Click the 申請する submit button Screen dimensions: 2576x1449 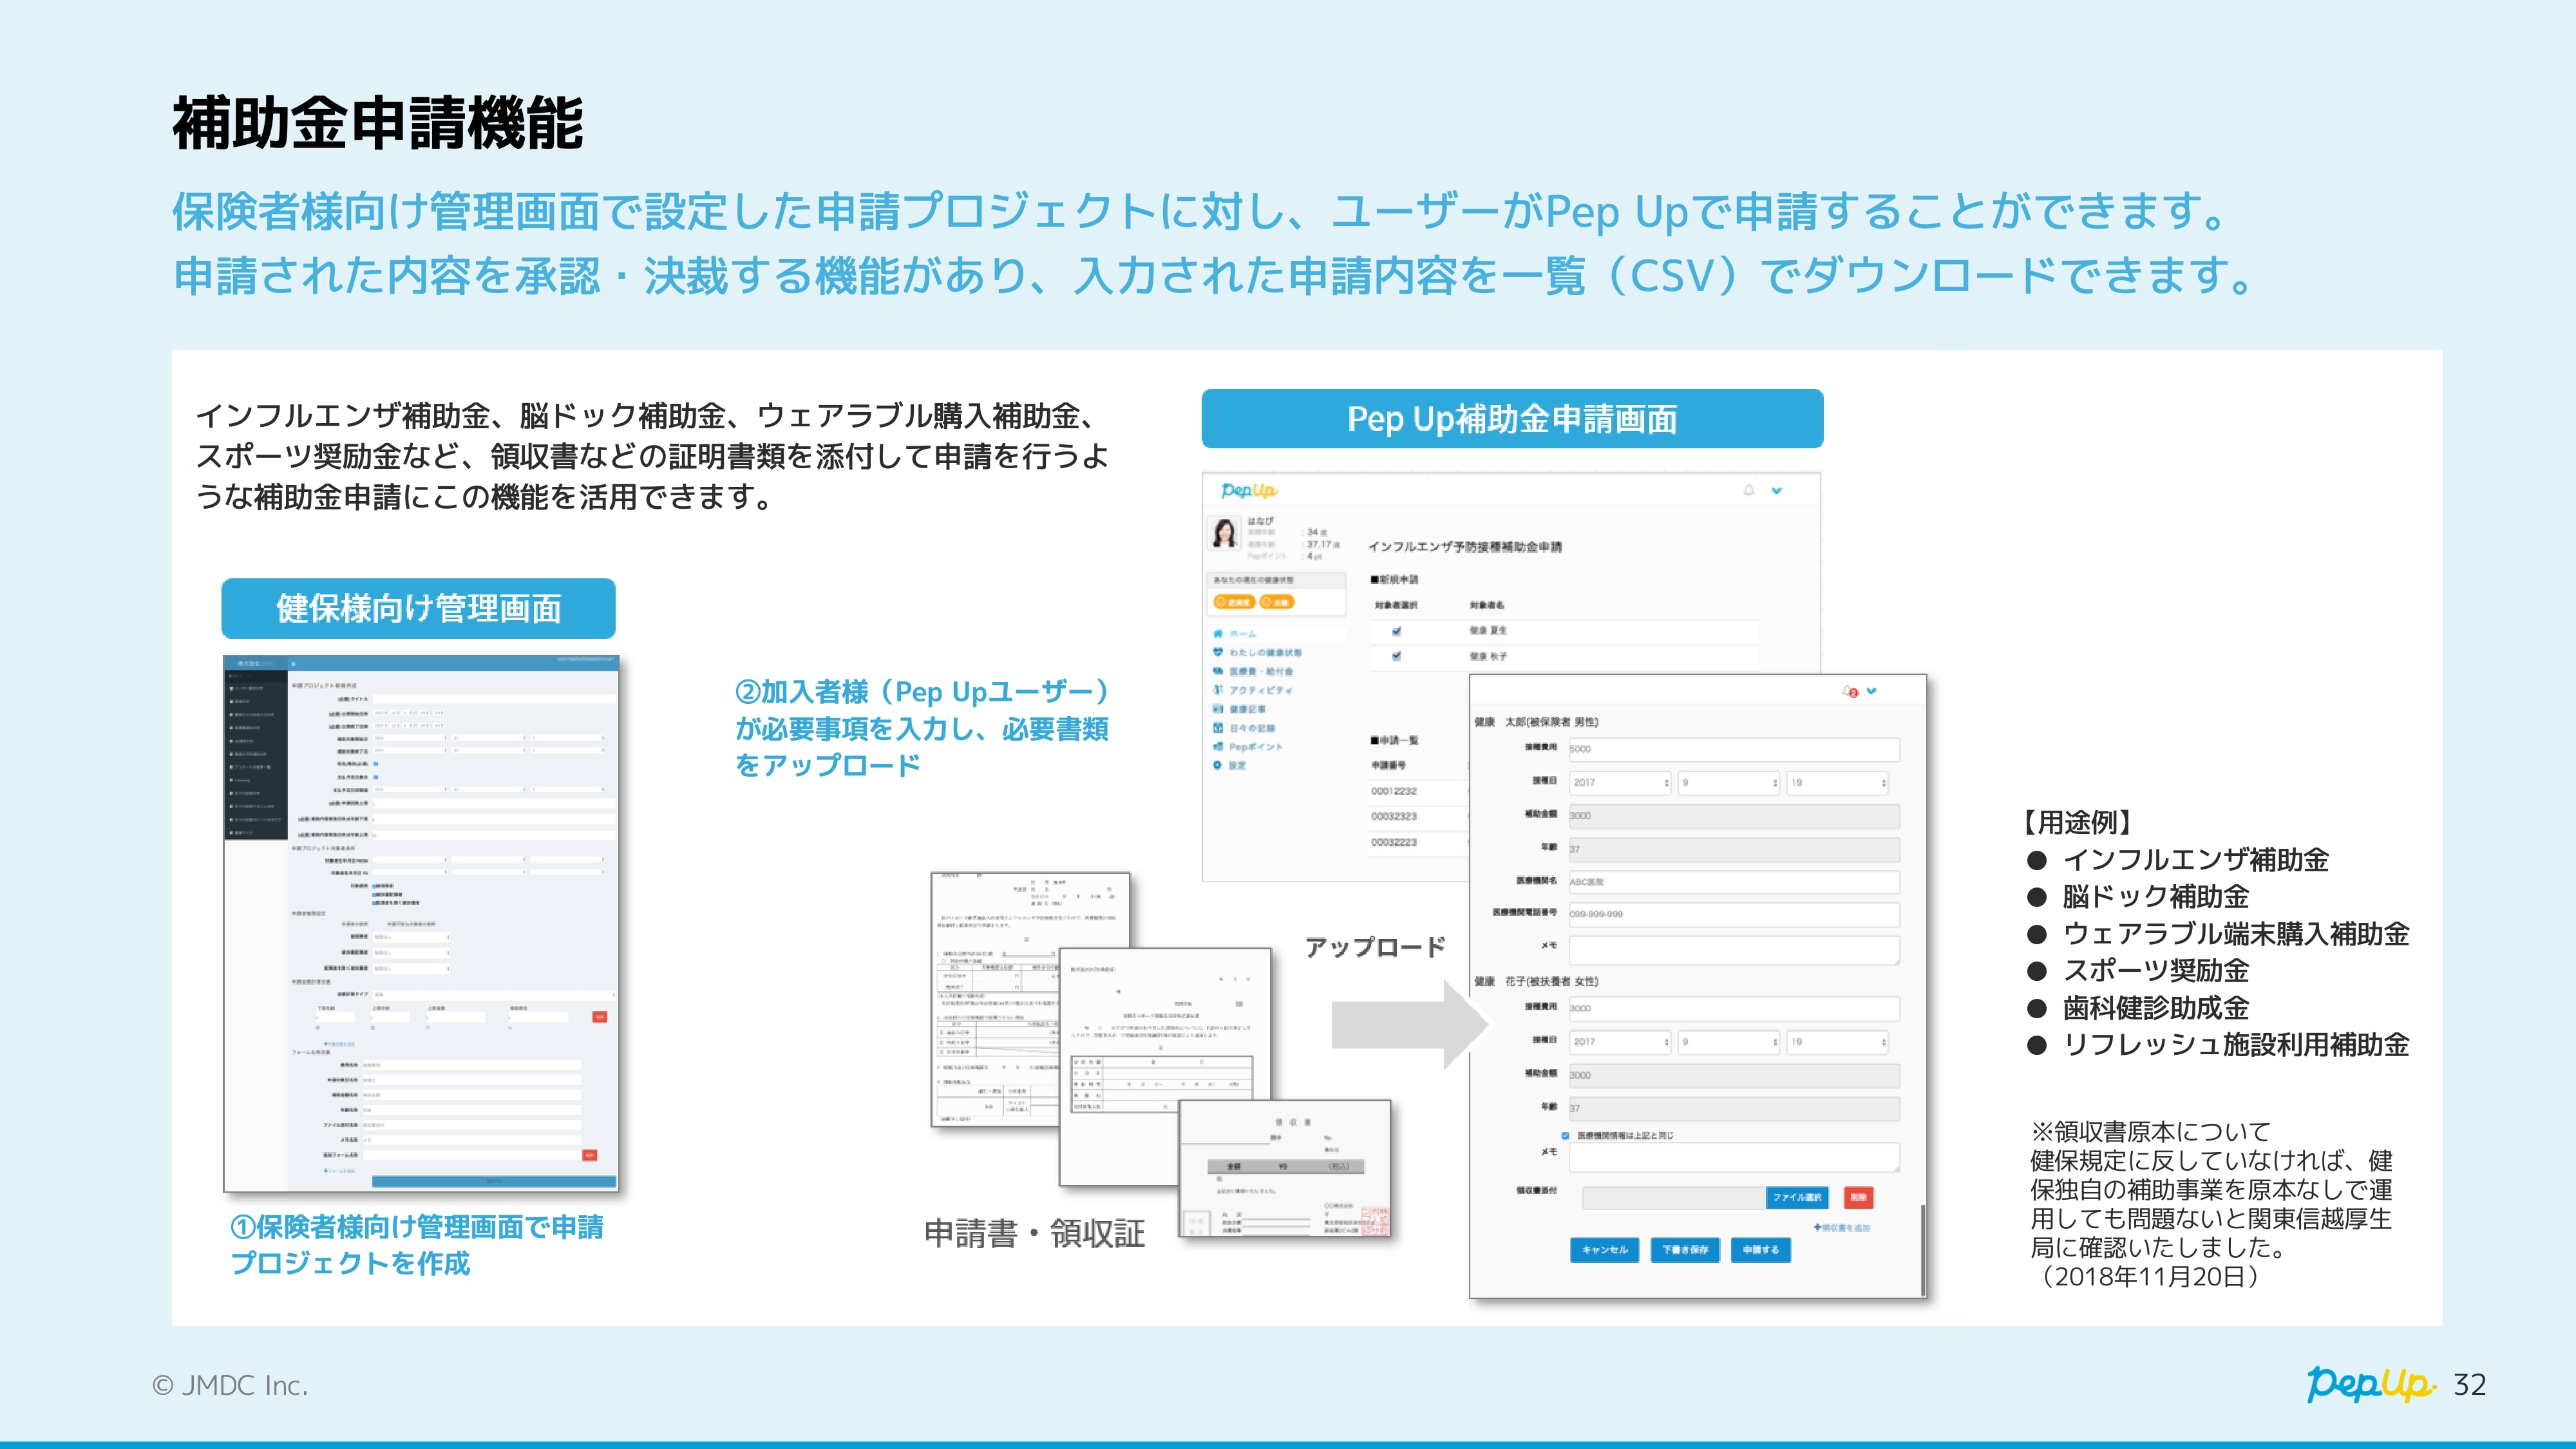(1760, 1250)
